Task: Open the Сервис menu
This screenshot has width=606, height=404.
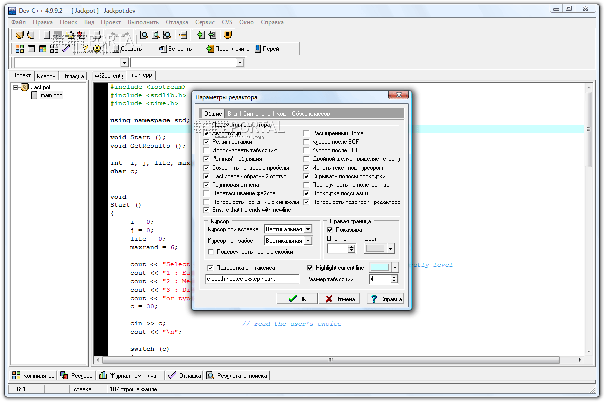Action: 205,22
